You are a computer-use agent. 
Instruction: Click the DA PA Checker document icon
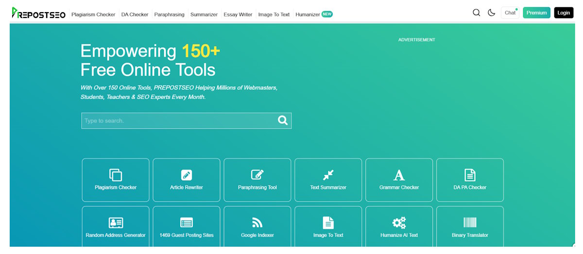[470, 175]
